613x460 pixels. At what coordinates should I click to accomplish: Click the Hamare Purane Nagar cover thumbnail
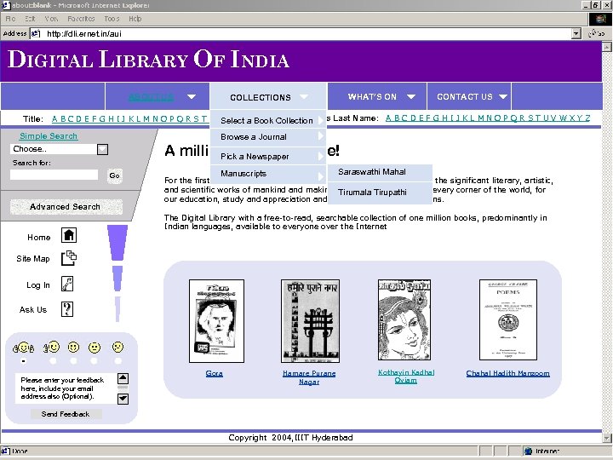(x=310, y=321)
